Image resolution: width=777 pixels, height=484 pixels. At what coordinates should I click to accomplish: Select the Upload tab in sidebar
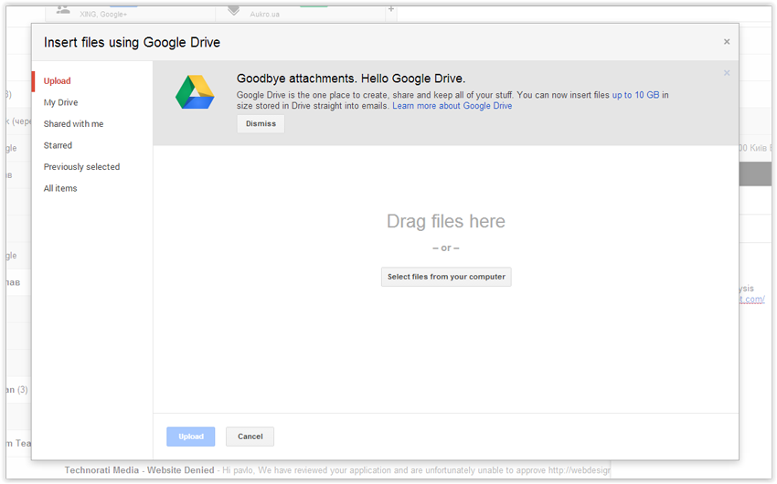57,80
